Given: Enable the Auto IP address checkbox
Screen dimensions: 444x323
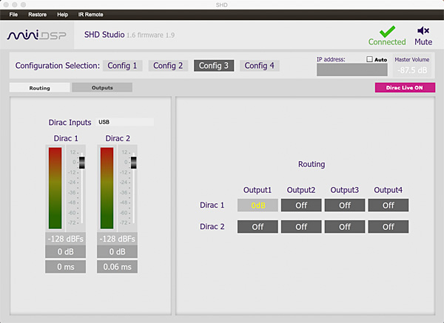Looking at the screenshot, I should click(369, 59).
